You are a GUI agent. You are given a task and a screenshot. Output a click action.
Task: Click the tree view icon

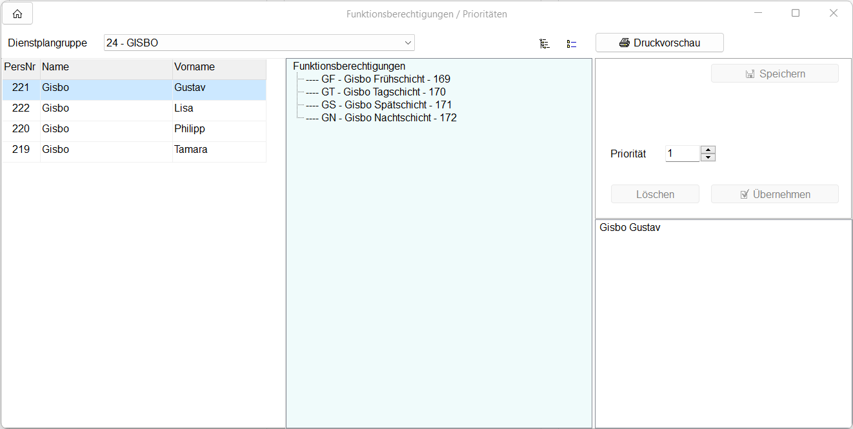point(545,44)
